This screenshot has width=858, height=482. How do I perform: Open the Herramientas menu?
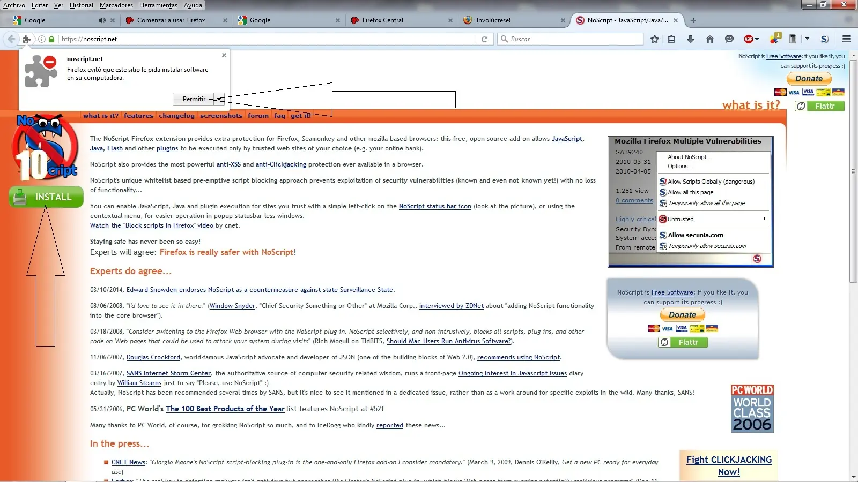tap(159, 5)
